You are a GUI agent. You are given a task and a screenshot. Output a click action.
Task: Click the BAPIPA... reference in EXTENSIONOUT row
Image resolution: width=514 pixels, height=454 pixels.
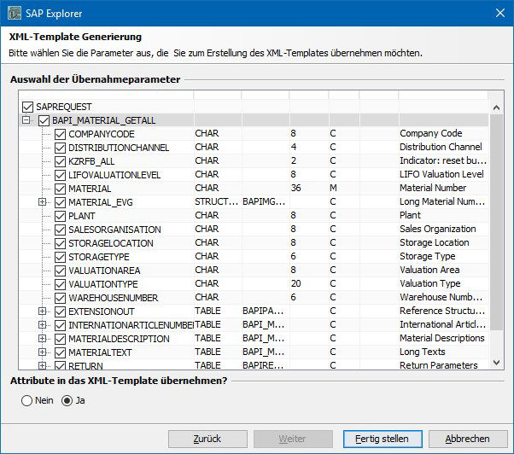point(263,311)
